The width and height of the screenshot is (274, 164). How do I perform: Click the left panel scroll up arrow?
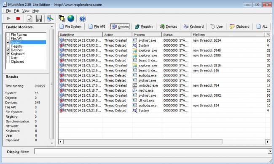point(52,26)
